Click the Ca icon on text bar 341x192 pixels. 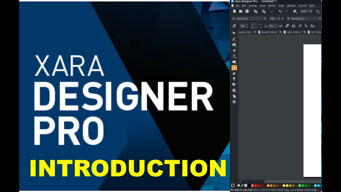point(312,26)
